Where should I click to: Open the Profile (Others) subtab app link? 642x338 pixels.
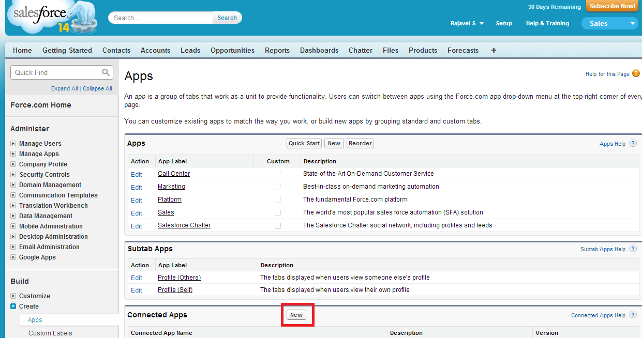click(179, 278)
